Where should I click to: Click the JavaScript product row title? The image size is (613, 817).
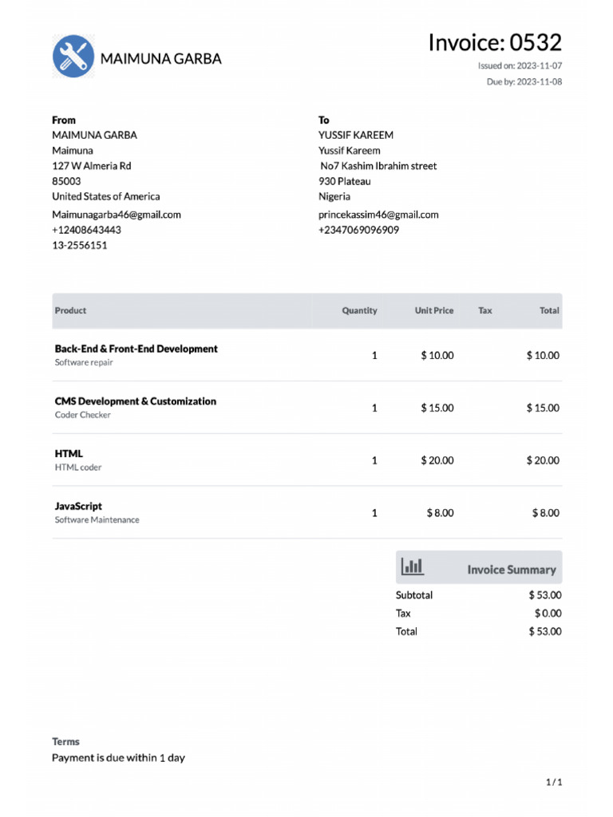coord(78,506)
